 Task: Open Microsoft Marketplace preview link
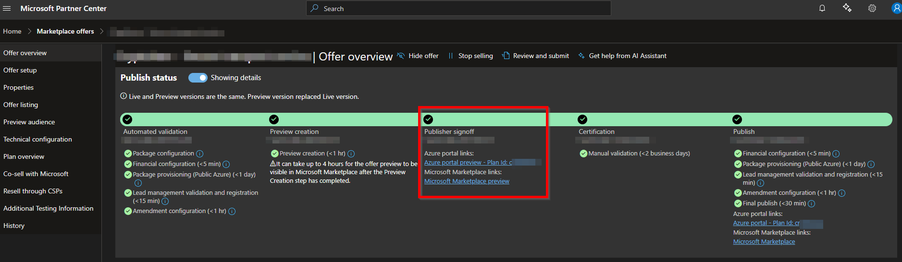[x=467, y=181]
